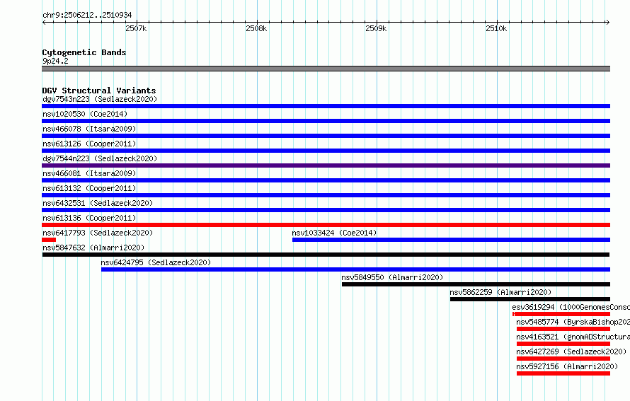
Task: Click the blue bar of nsv466078
Action: [x=326, y=136]
